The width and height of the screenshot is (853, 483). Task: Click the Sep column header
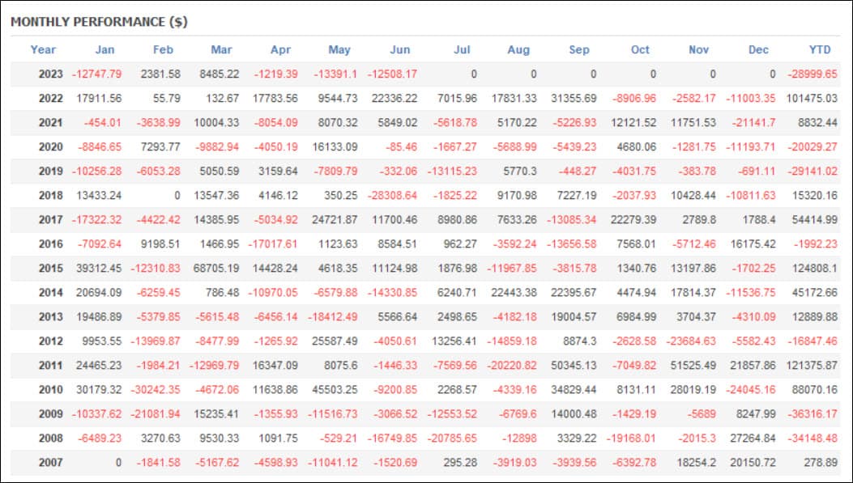(x=579, y=49)
